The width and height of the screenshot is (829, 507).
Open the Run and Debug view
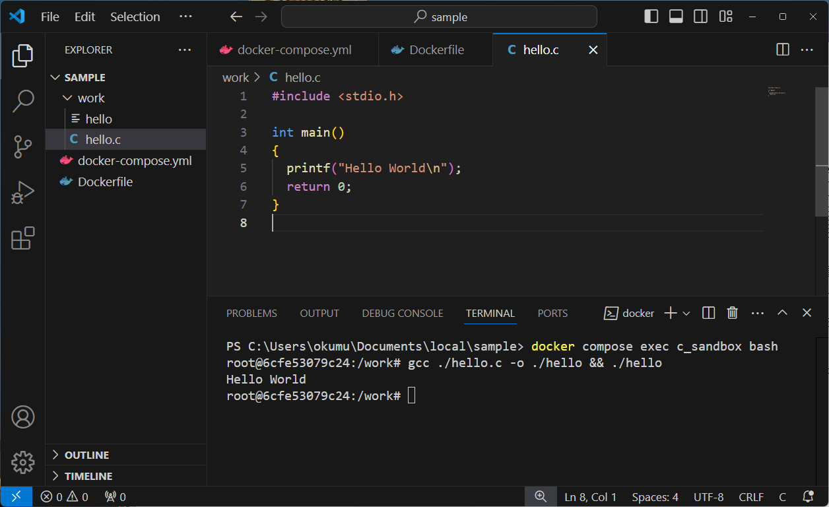pyautogui.click(x=23, y=192)
